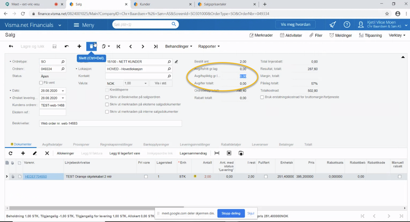The image size is (410, 222).
Task: Switch to the Avgiftsdetaljer tab
Action: tap(52, 145)
